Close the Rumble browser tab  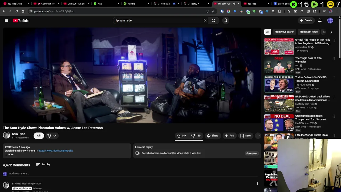(x=148, y=4)
